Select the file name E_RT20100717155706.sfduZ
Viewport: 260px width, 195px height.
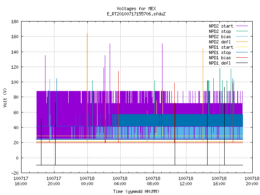tap(136, 14)
